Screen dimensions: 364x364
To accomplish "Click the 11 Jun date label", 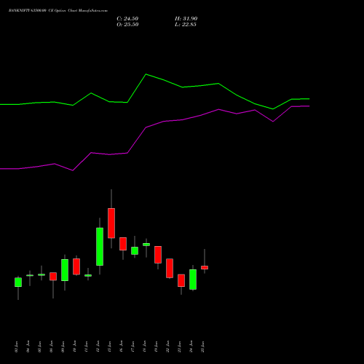I will click(87, 347).
